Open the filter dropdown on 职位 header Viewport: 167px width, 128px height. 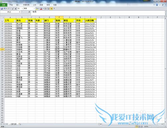(x=74, y=21)
